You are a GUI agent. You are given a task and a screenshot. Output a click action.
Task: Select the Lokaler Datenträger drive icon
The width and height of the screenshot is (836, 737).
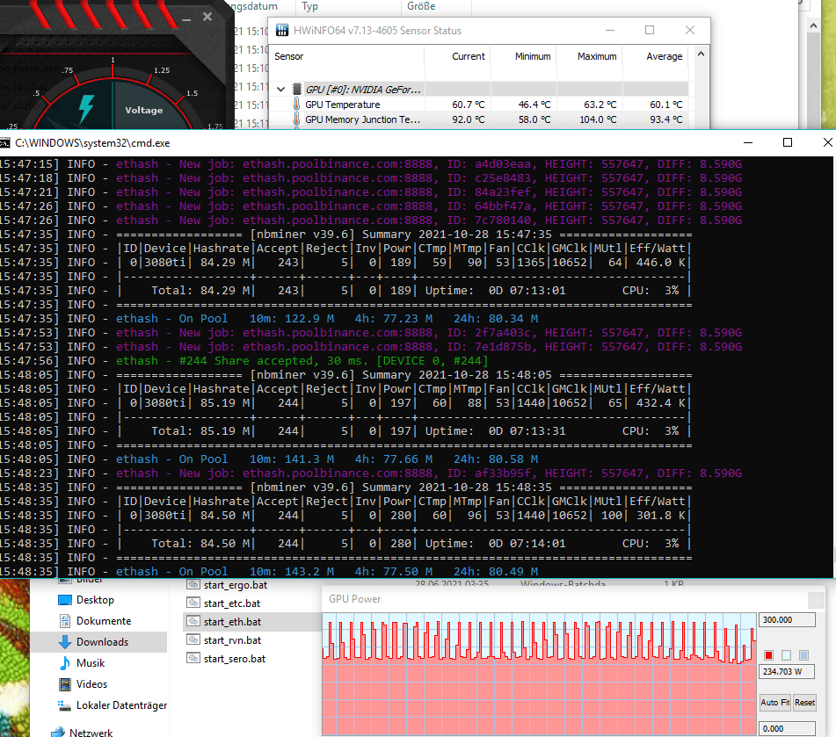[64, 705]
